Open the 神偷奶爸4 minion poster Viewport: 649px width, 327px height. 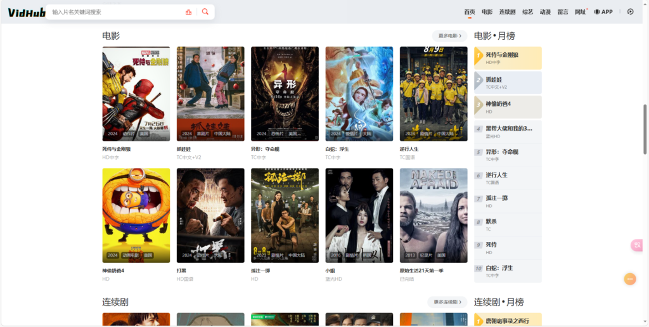coord(136,215)
